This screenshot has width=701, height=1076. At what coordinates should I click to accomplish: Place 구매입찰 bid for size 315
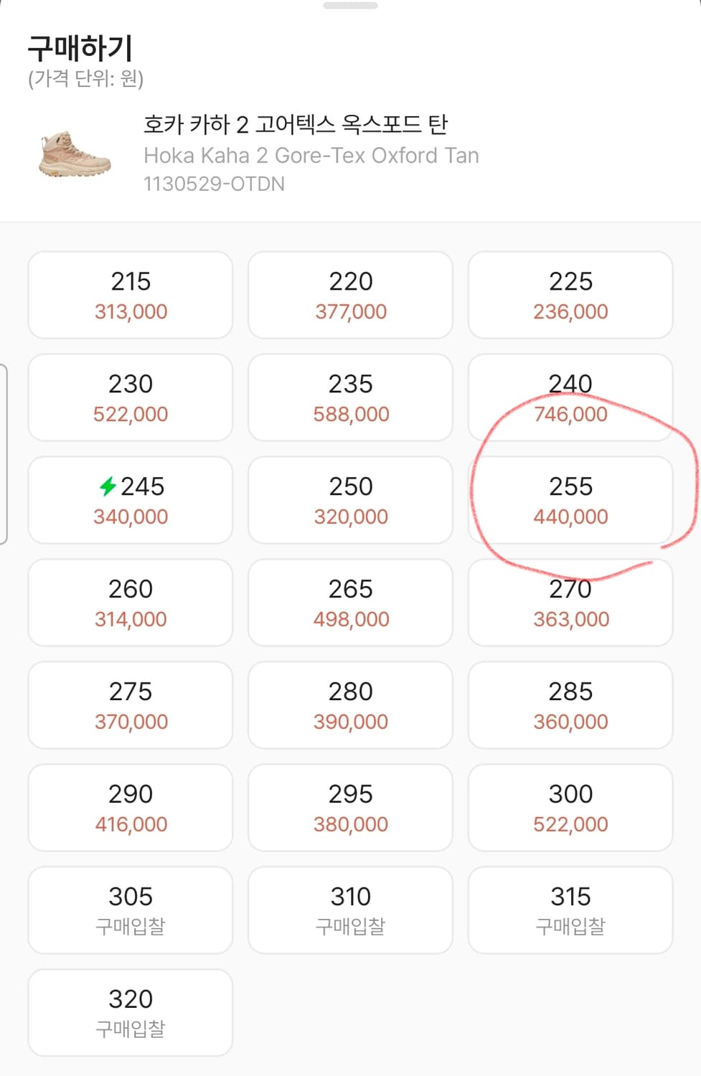(570, 910)
